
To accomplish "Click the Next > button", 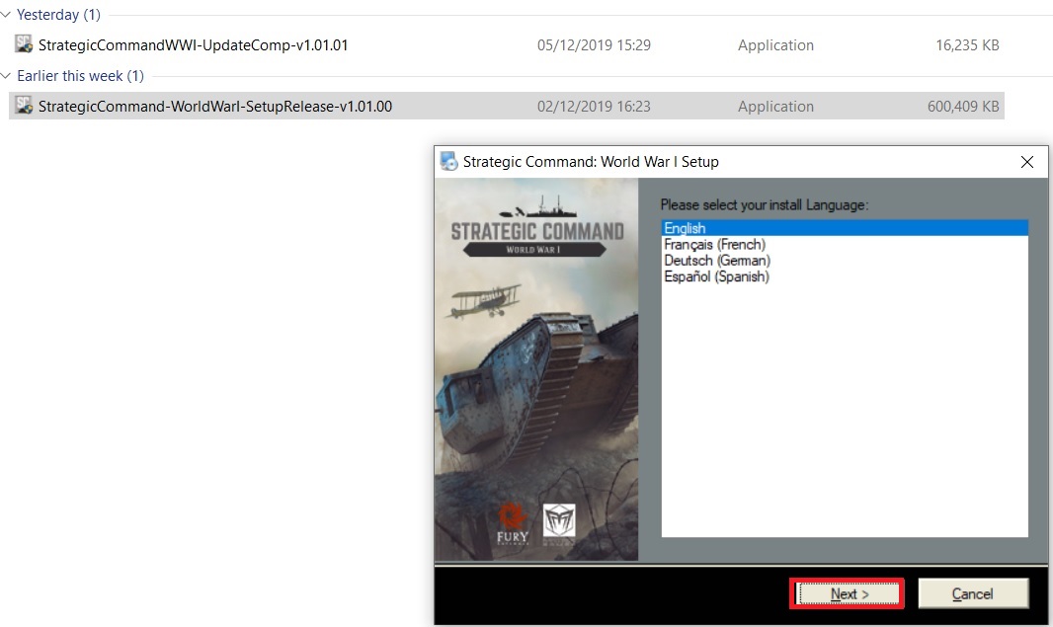I will (847, 594).
